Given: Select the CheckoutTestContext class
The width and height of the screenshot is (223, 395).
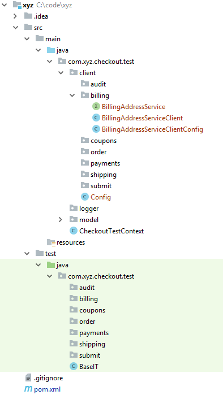Looking at the screenshot, I should click(x=111, y=231).
